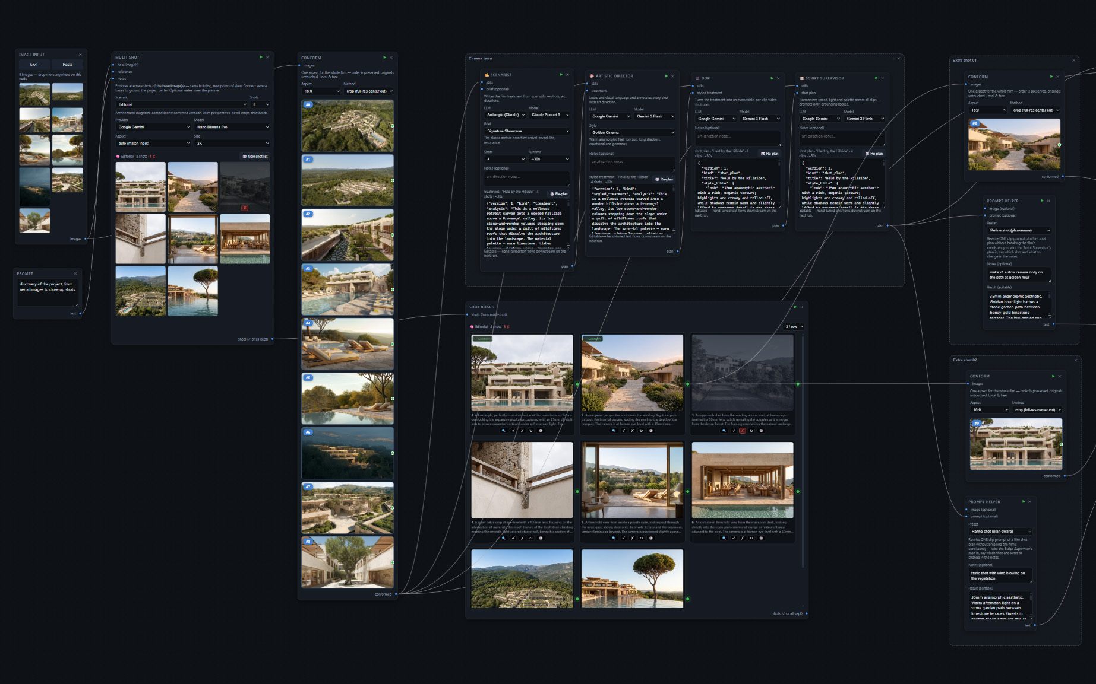1096x684 pixels.
Task: Click the Extra shot 02 Conform #0 thumbnail
Action: pos(1016,444)
